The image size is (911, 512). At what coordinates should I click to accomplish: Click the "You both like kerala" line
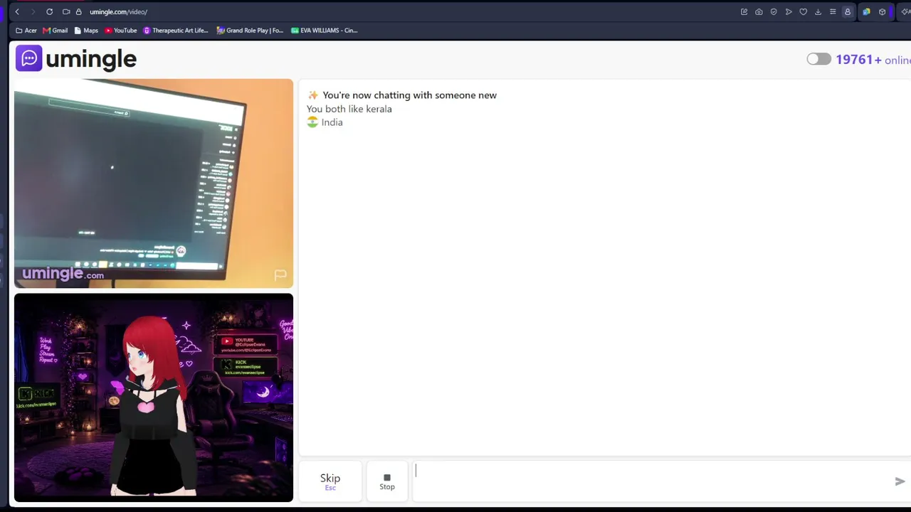tap(349, 109)
